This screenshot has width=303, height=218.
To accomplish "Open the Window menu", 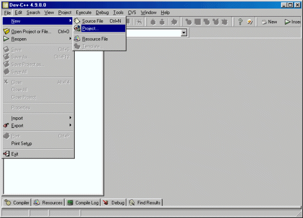I will coord(148,13).
